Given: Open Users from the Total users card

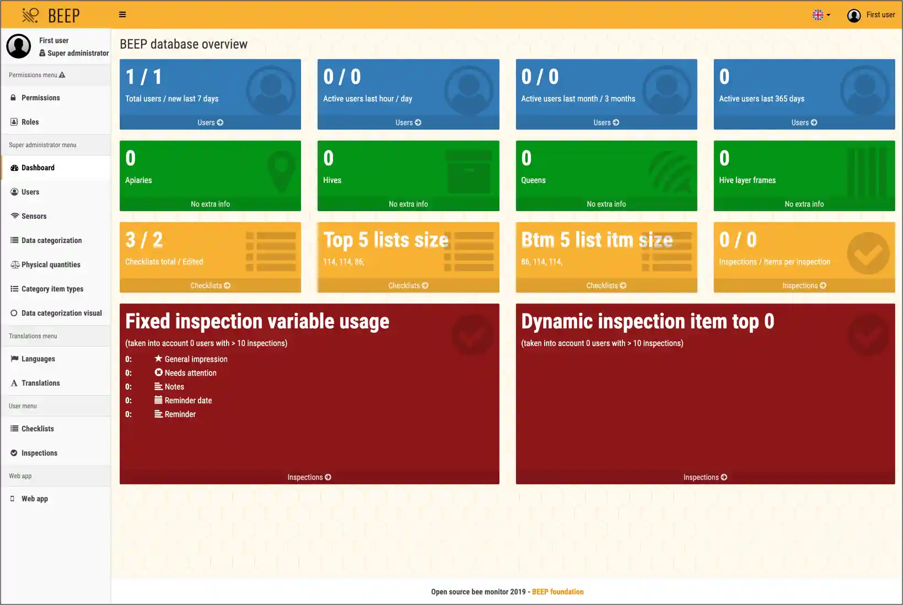Looking at the screenshot, I should tap(210, 122).
